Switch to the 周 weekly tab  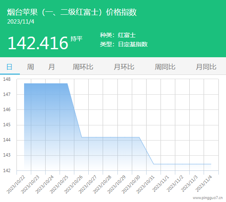coord(30,67)
